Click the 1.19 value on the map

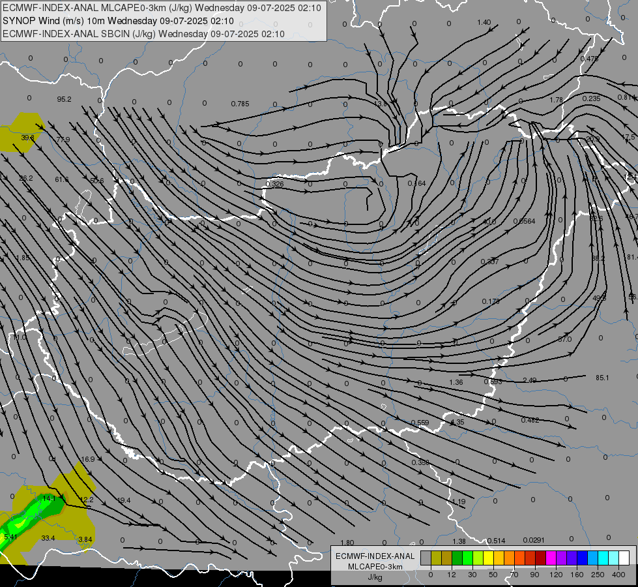click(459, 502)
